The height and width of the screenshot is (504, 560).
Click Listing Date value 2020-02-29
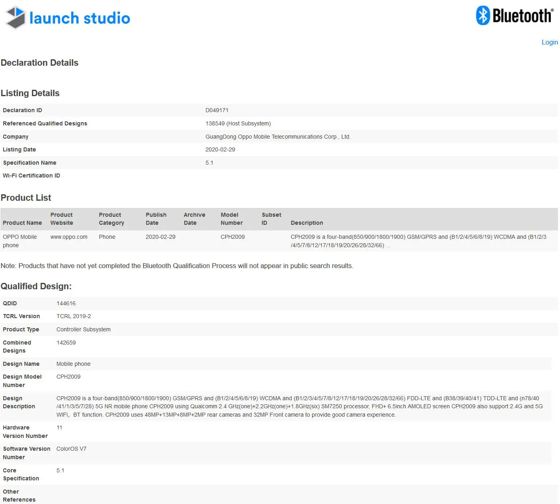click(220, 149)
